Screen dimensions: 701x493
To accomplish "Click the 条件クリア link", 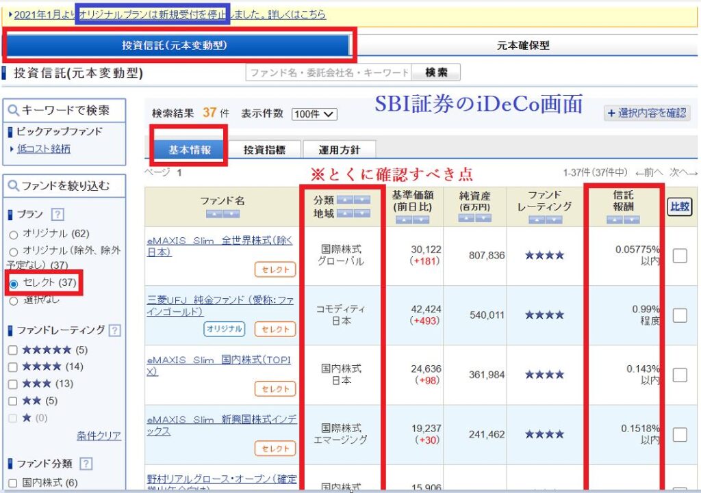I will [99, 436].
